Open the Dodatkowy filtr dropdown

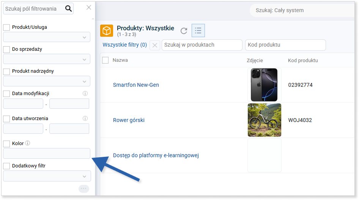pyautogui.click(x=47, y=176)
